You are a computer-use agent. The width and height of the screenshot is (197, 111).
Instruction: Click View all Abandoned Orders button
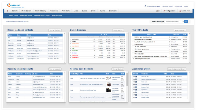click(x=177, y=69)
